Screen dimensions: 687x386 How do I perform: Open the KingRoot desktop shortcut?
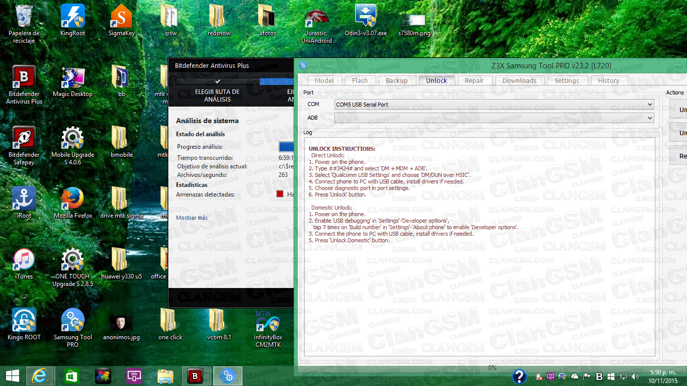[72, 20]
